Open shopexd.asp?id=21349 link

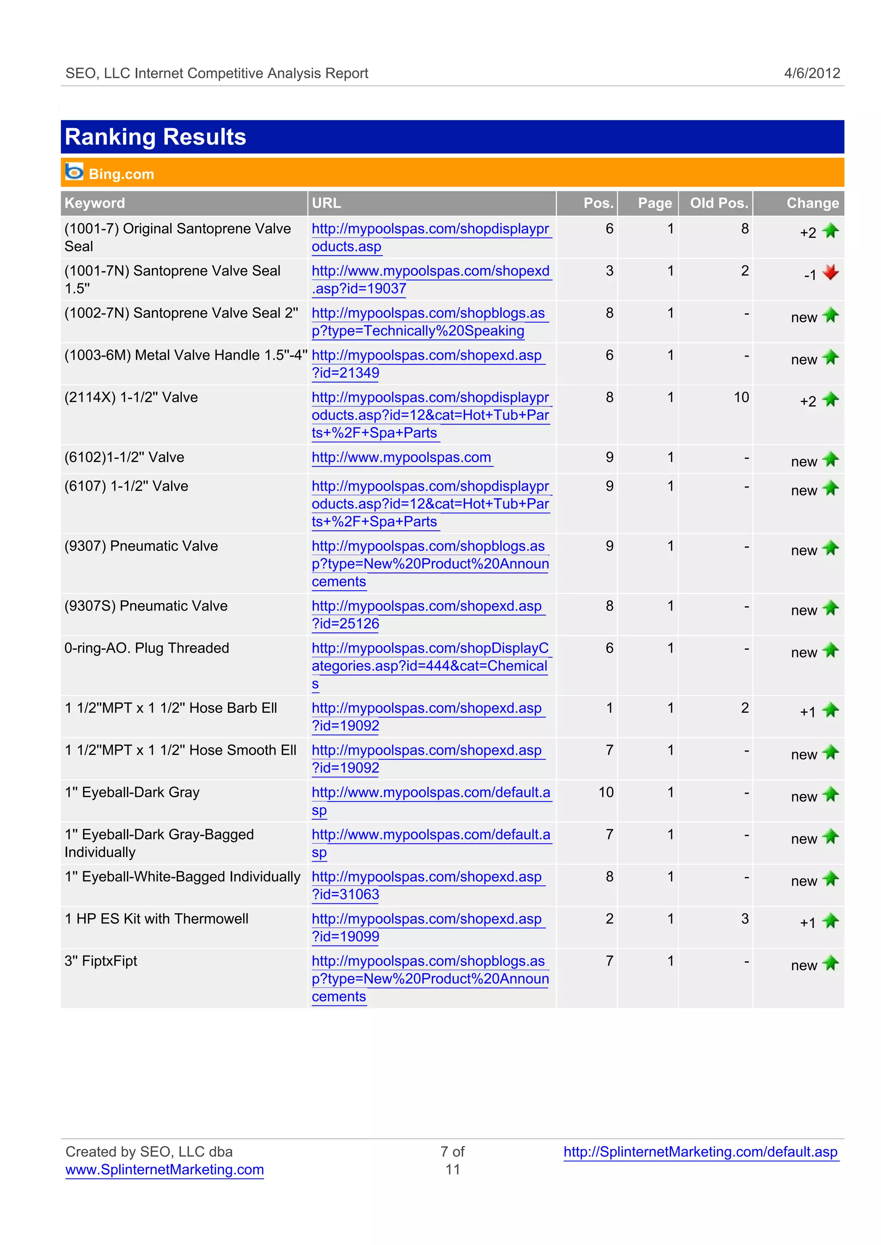pyautogui.click(x=428, y=364)
